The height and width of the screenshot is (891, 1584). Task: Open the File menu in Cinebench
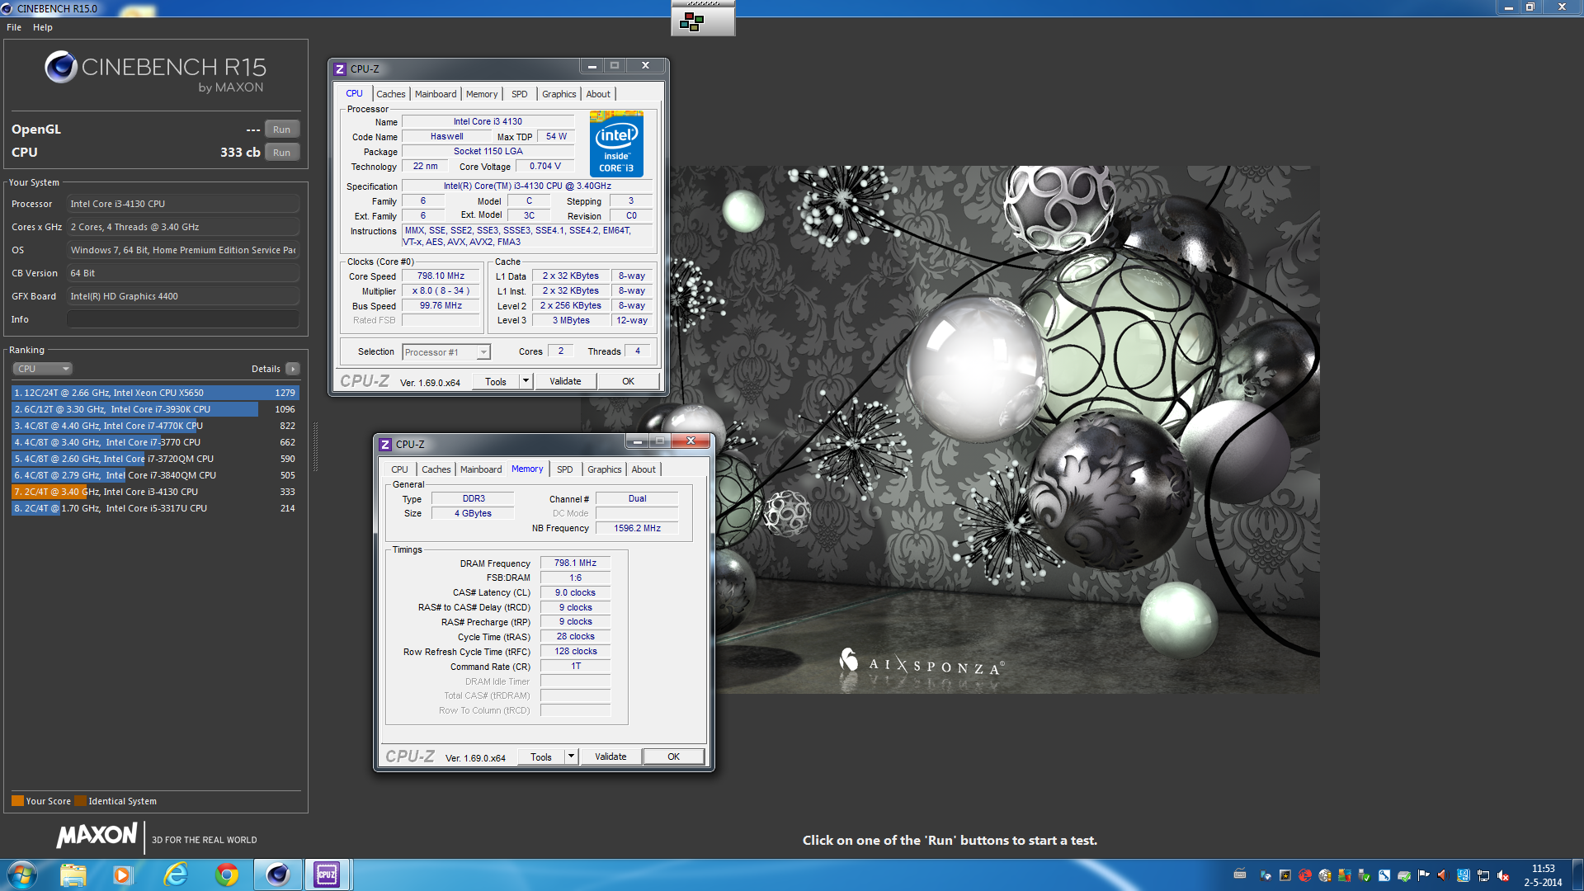[x=14, y=27]
